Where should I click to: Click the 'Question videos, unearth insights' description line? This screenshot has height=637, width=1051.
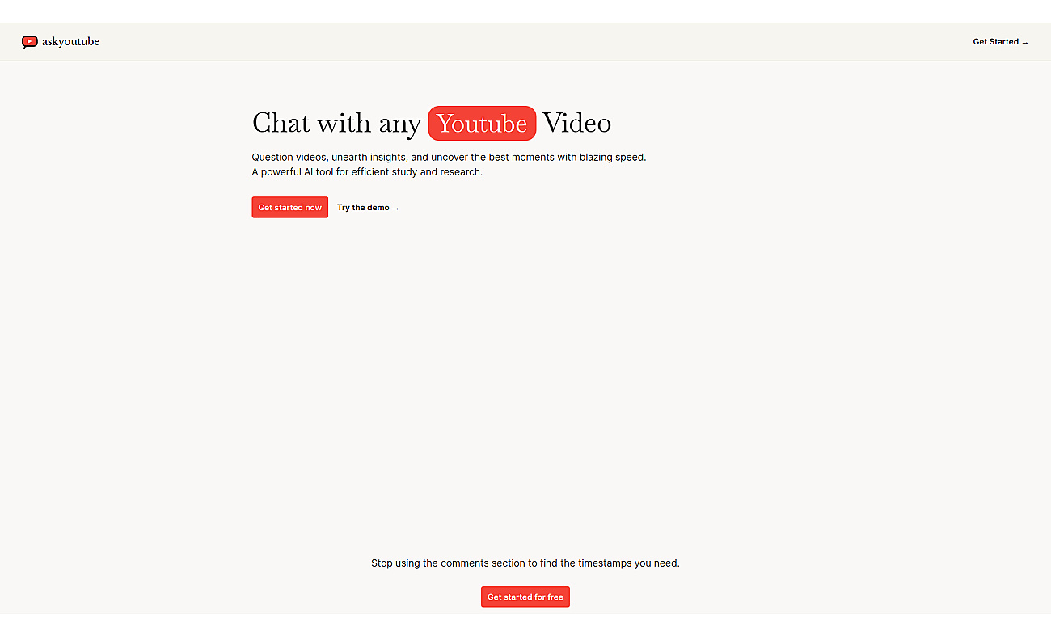pyautogui.click(x=450, y=157)
